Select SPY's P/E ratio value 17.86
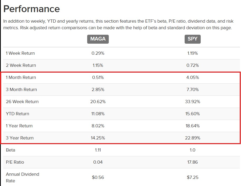This screenshot has height=186, width=241. point(193,162)
